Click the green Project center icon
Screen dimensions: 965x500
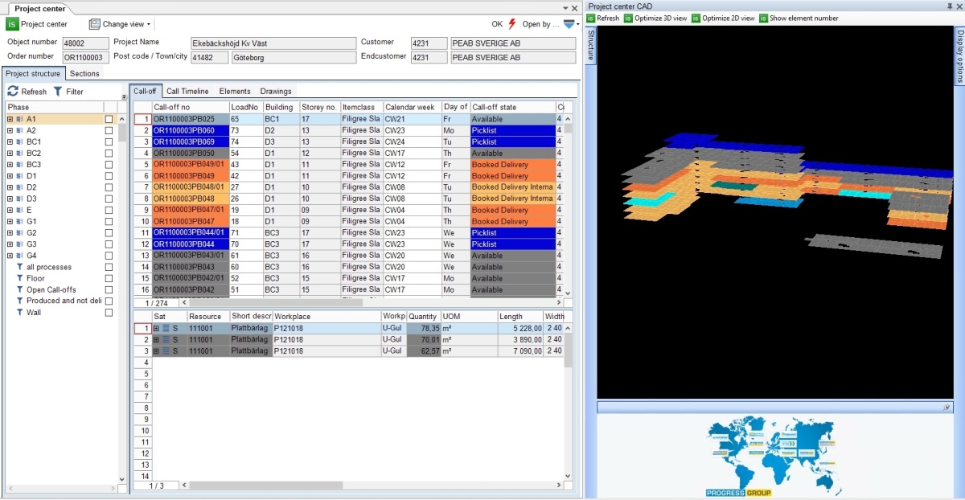point(12,24)
